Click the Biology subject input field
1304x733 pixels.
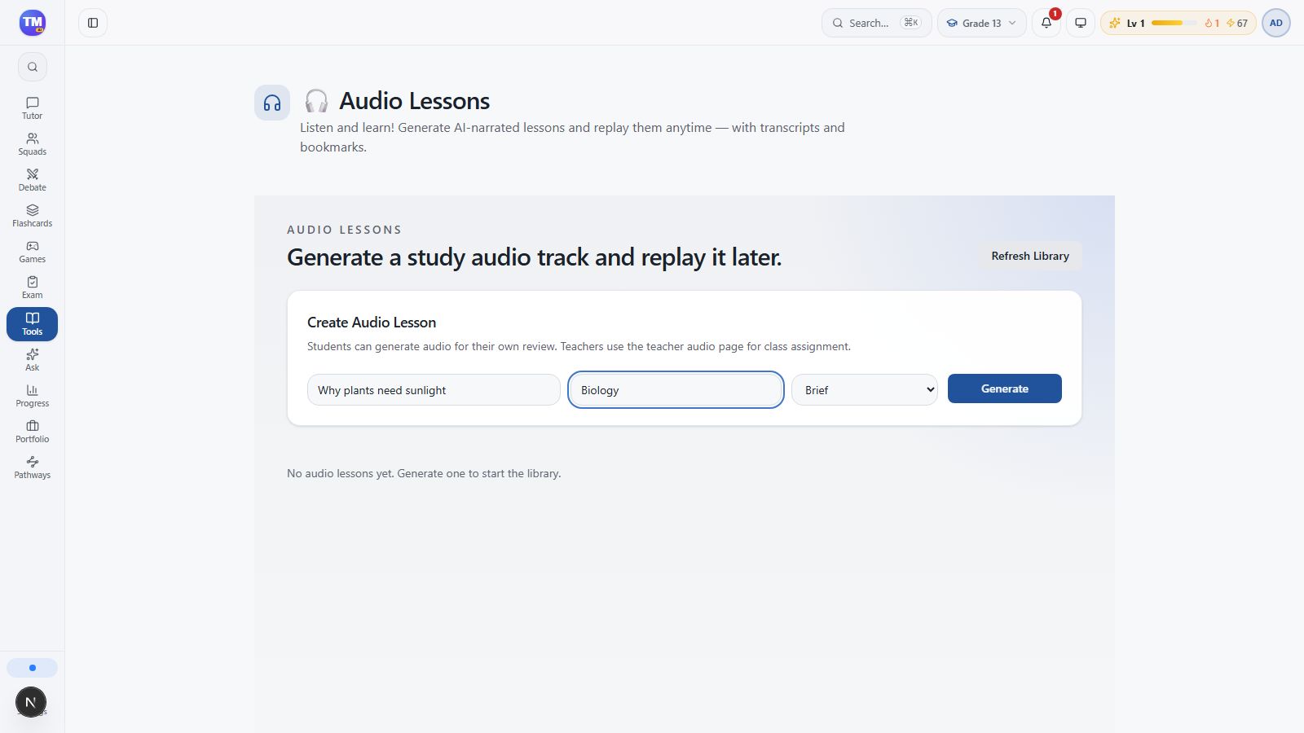(x=676, y=390)
